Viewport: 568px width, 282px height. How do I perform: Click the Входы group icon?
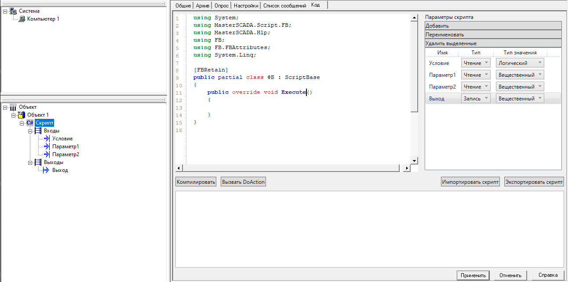pyautogui.click(x=38, y=131)
